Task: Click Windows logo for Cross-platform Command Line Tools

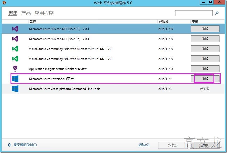Action: pyautogui.click(x=15, y=89)
